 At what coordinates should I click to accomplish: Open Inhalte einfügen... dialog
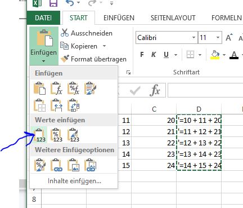click(74, 181)
